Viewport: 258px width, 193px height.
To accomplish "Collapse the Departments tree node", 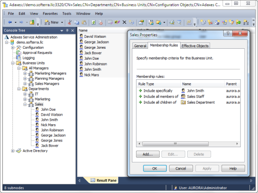I will [19, 89].
